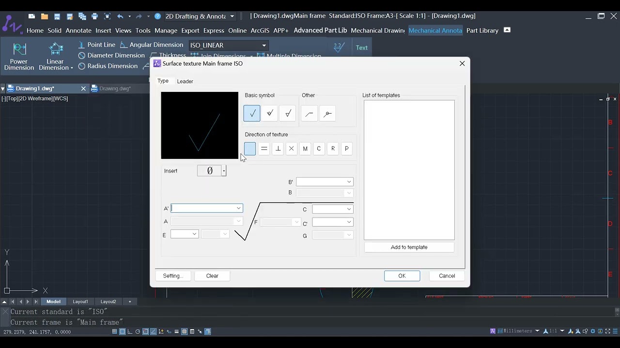This screenshot has height=348, width=620.
Task: Click the Help question mark icon
Action: pos(157,16)
